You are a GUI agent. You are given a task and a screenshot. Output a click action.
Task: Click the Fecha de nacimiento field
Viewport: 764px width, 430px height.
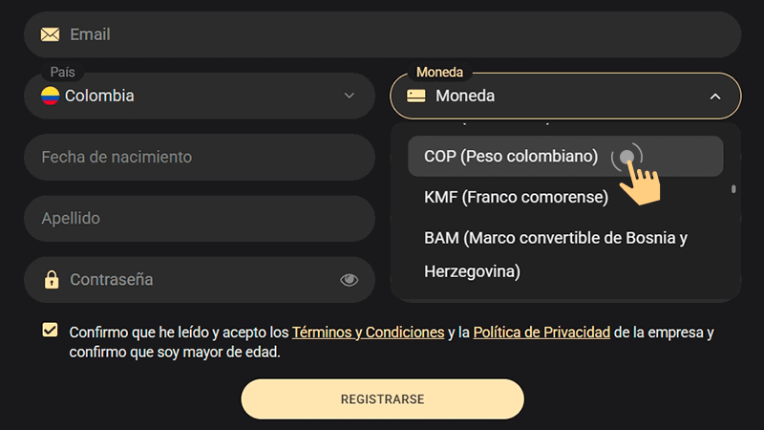(x=199, y=157)
